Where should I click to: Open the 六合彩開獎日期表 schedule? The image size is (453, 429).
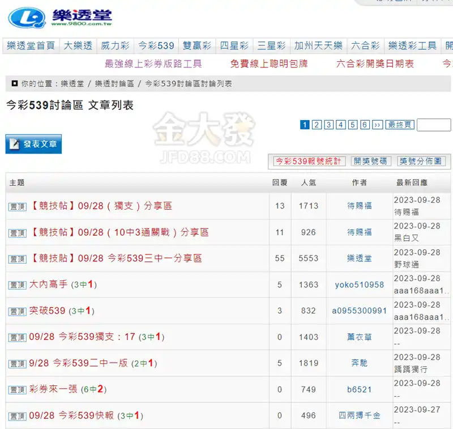(374, 64)
